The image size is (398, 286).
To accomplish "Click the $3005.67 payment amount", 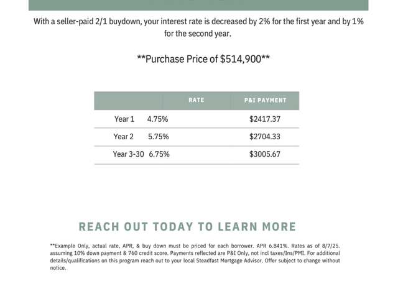I will (x=265, y=154).
